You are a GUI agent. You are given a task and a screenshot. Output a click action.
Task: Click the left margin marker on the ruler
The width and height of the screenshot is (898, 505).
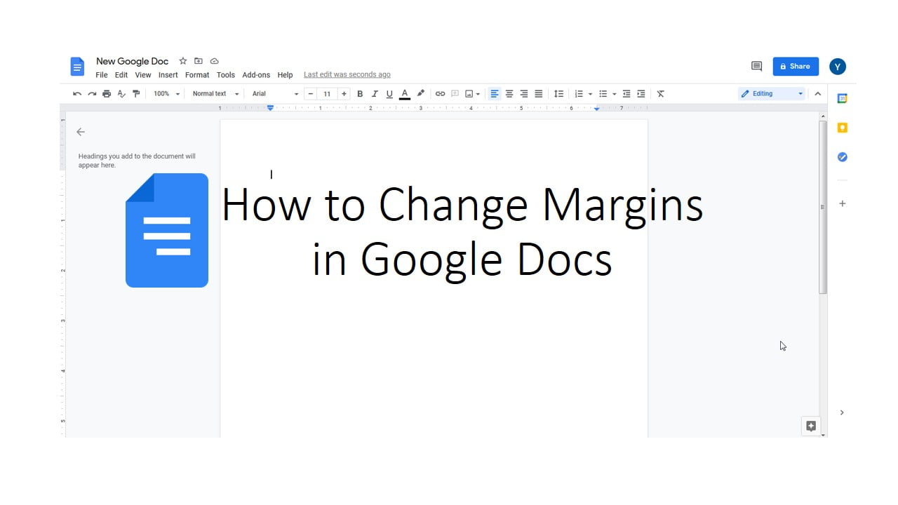(270, 108)
